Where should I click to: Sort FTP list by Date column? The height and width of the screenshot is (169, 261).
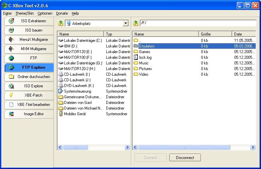244,34
